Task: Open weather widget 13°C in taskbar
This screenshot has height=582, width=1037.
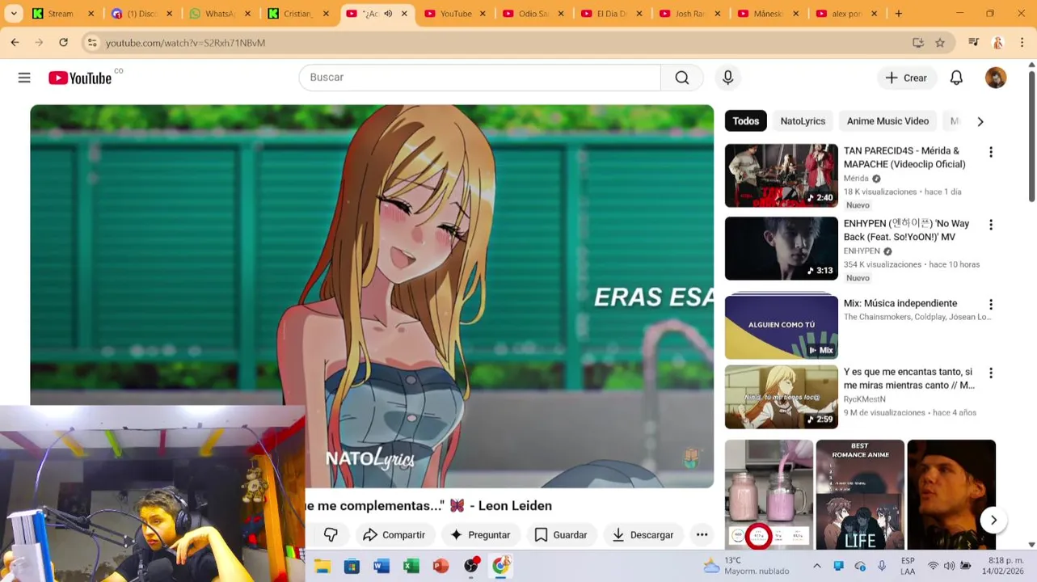Action: pos(746,566)
